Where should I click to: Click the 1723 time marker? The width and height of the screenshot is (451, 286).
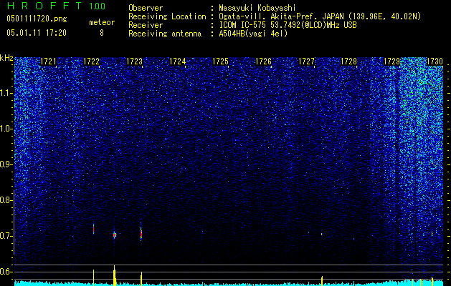(134, 61)
